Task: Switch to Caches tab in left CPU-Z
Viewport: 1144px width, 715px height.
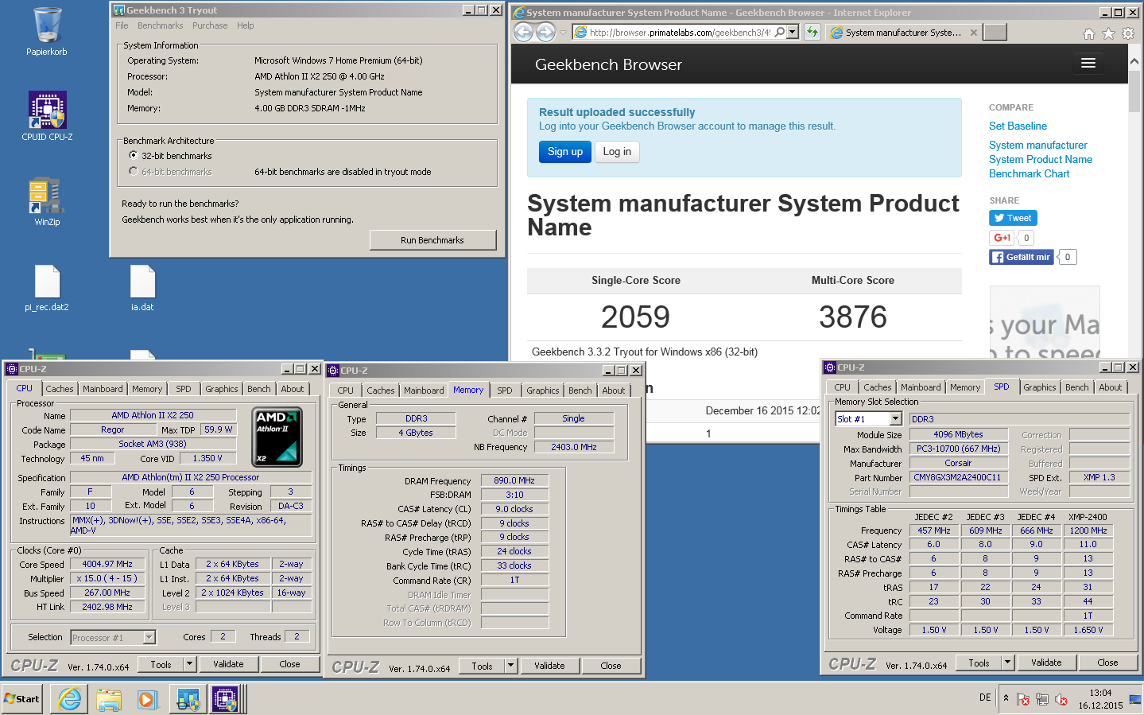Action: (60, 389)
